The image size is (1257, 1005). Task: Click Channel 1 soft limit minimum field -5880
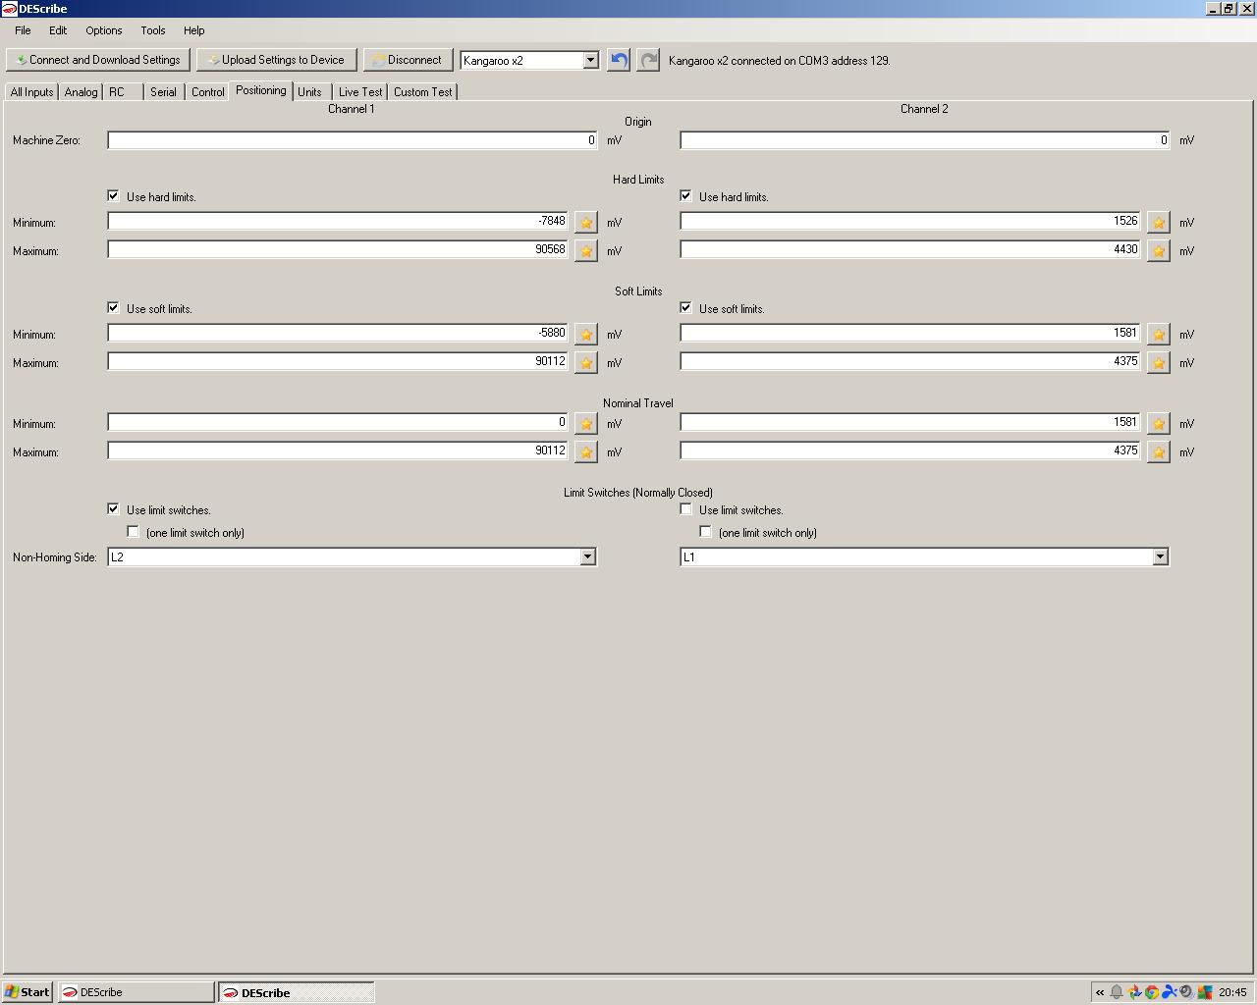(x=338, y=334)
